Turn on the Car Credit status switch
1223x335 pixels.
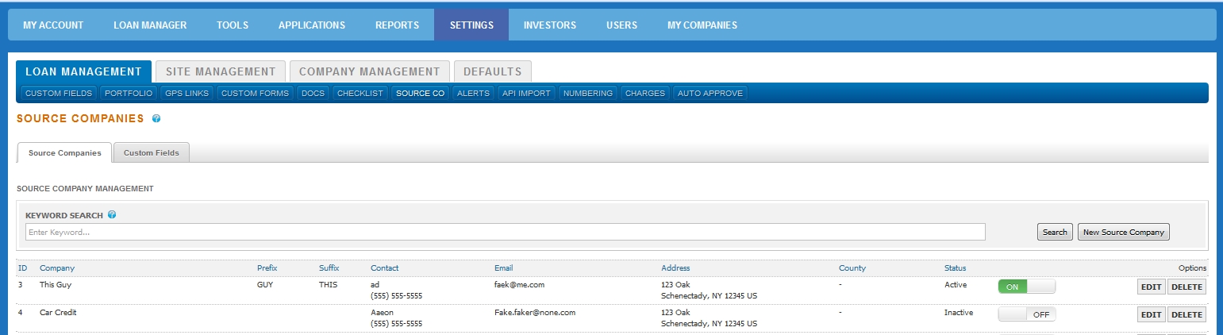coord(1027,314)
